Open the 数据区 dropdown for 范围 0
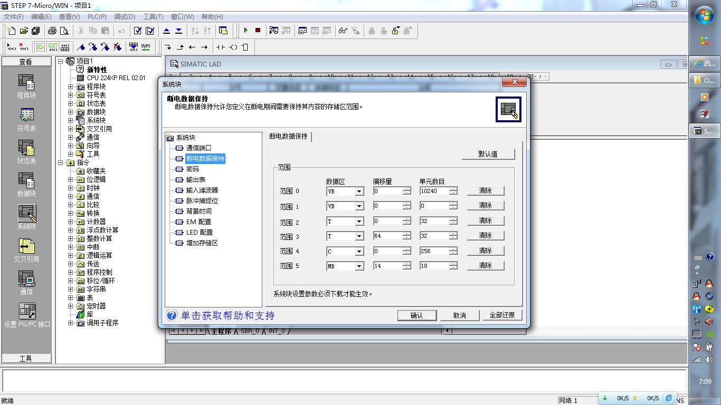Image resolution: width=721 pixels, height=405 pixels. pyautogui.click(x=359, y=191)
